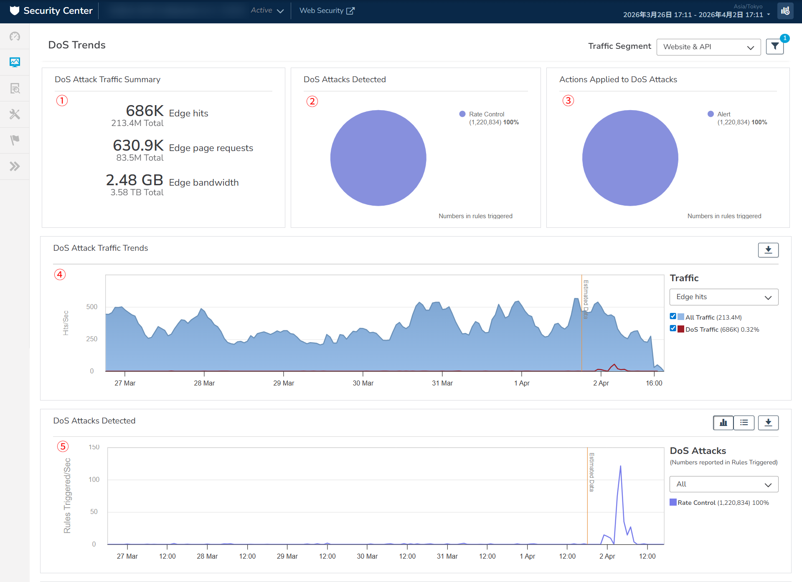Screen dimensions: 802x582
Task: Uncheck the All Traffic checkbox
Action: tap(673, 316)
